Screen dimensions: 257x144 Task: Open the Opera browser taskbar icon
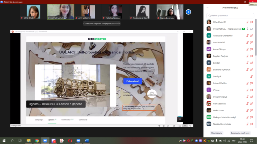70,141
